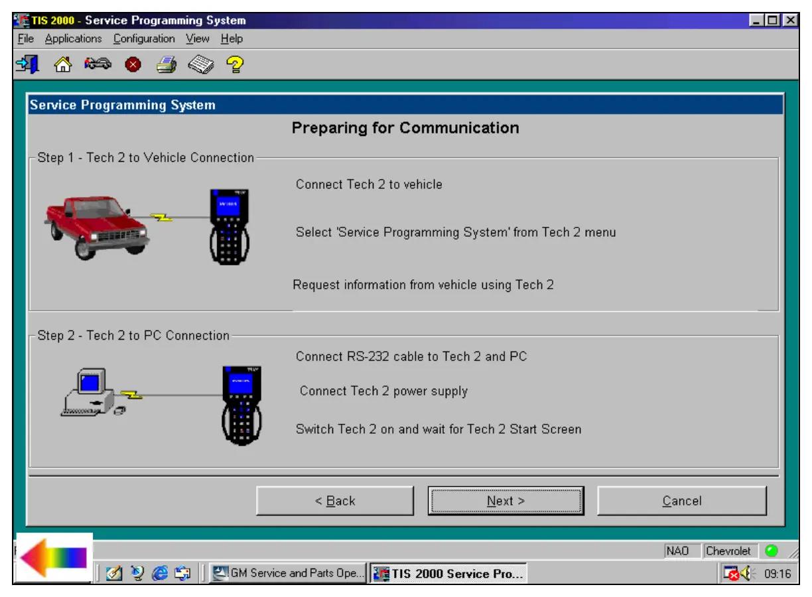The height and width of the screenshot is (597, 812).
Task: Go to the home page icon
Action: point(62,65)
